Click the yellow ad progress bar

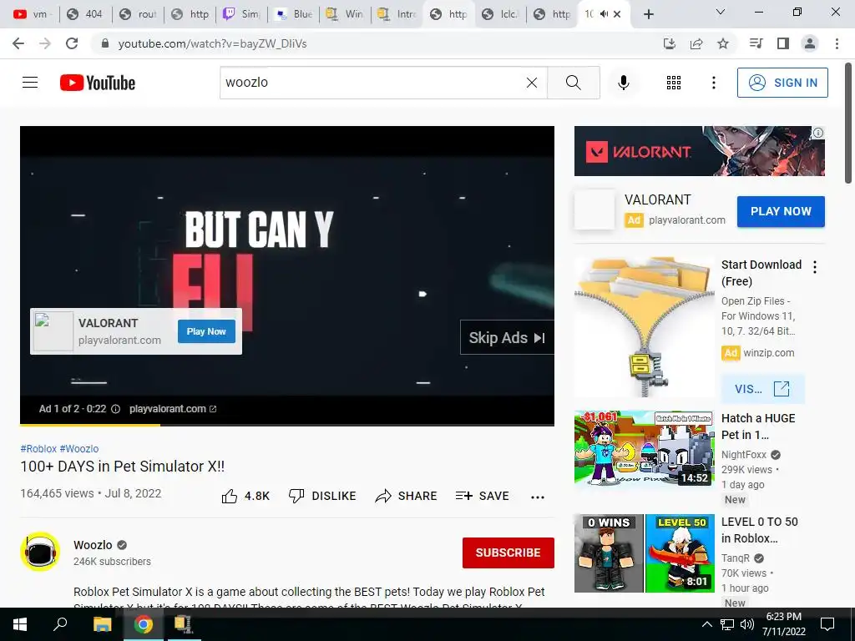point(90,424)
